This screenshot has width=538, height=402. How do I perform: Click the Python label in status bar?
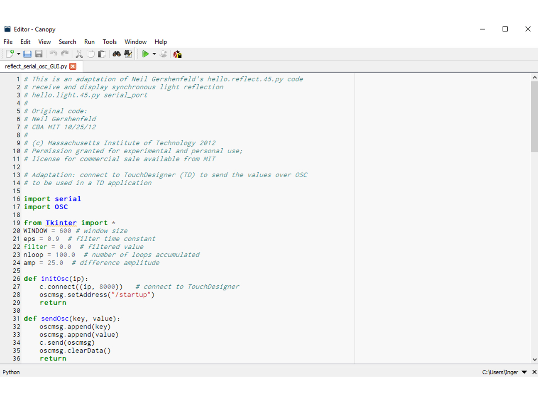11,373
